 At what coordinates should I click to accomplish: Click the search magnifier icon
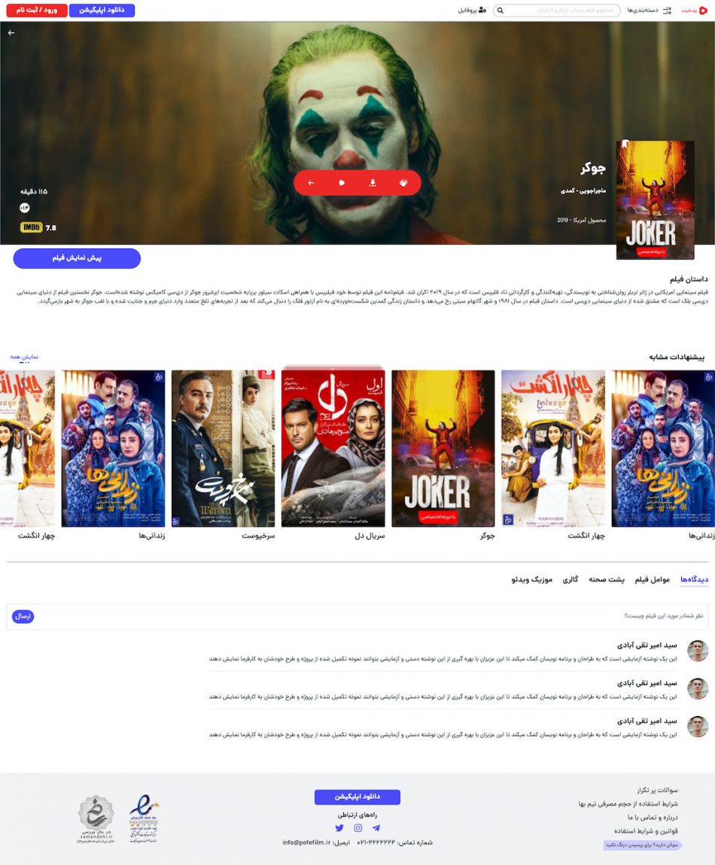click(500, 11)
